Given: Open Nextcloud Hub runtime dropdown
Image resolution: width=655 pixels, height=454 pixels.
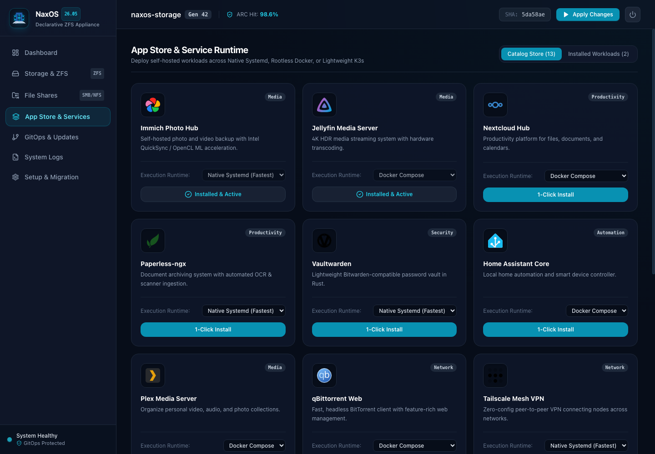Looking at the screenshot, I should (x=586, y=176).
